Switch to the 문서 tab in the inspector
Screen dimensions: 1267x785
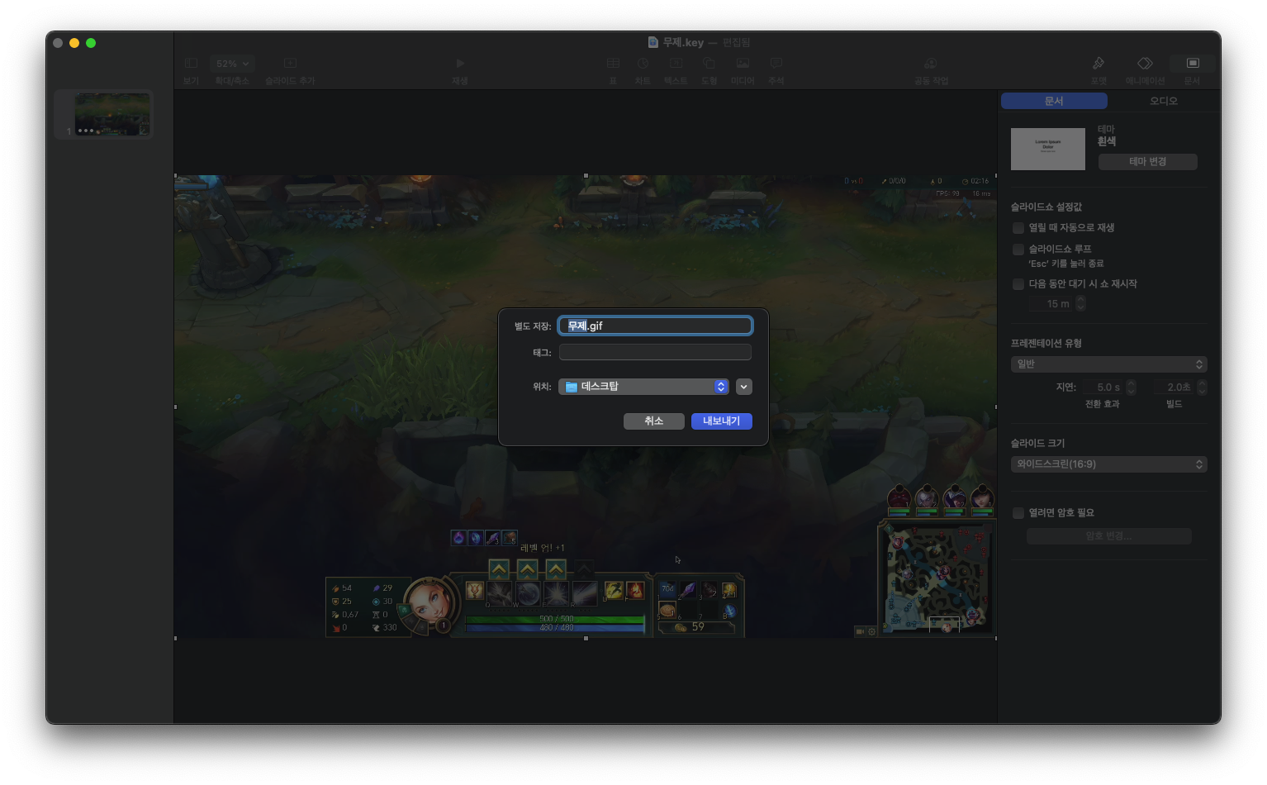point(1054,101)
